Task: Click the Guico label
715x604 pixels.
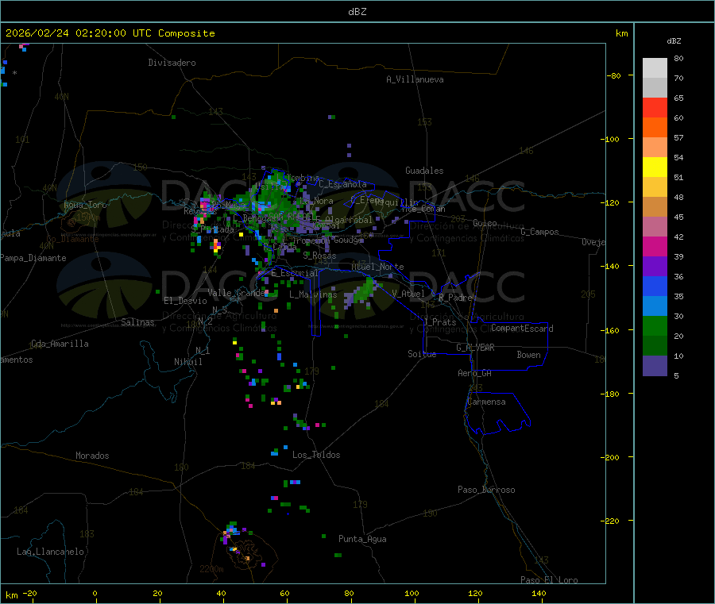Action: pos(485,223)
